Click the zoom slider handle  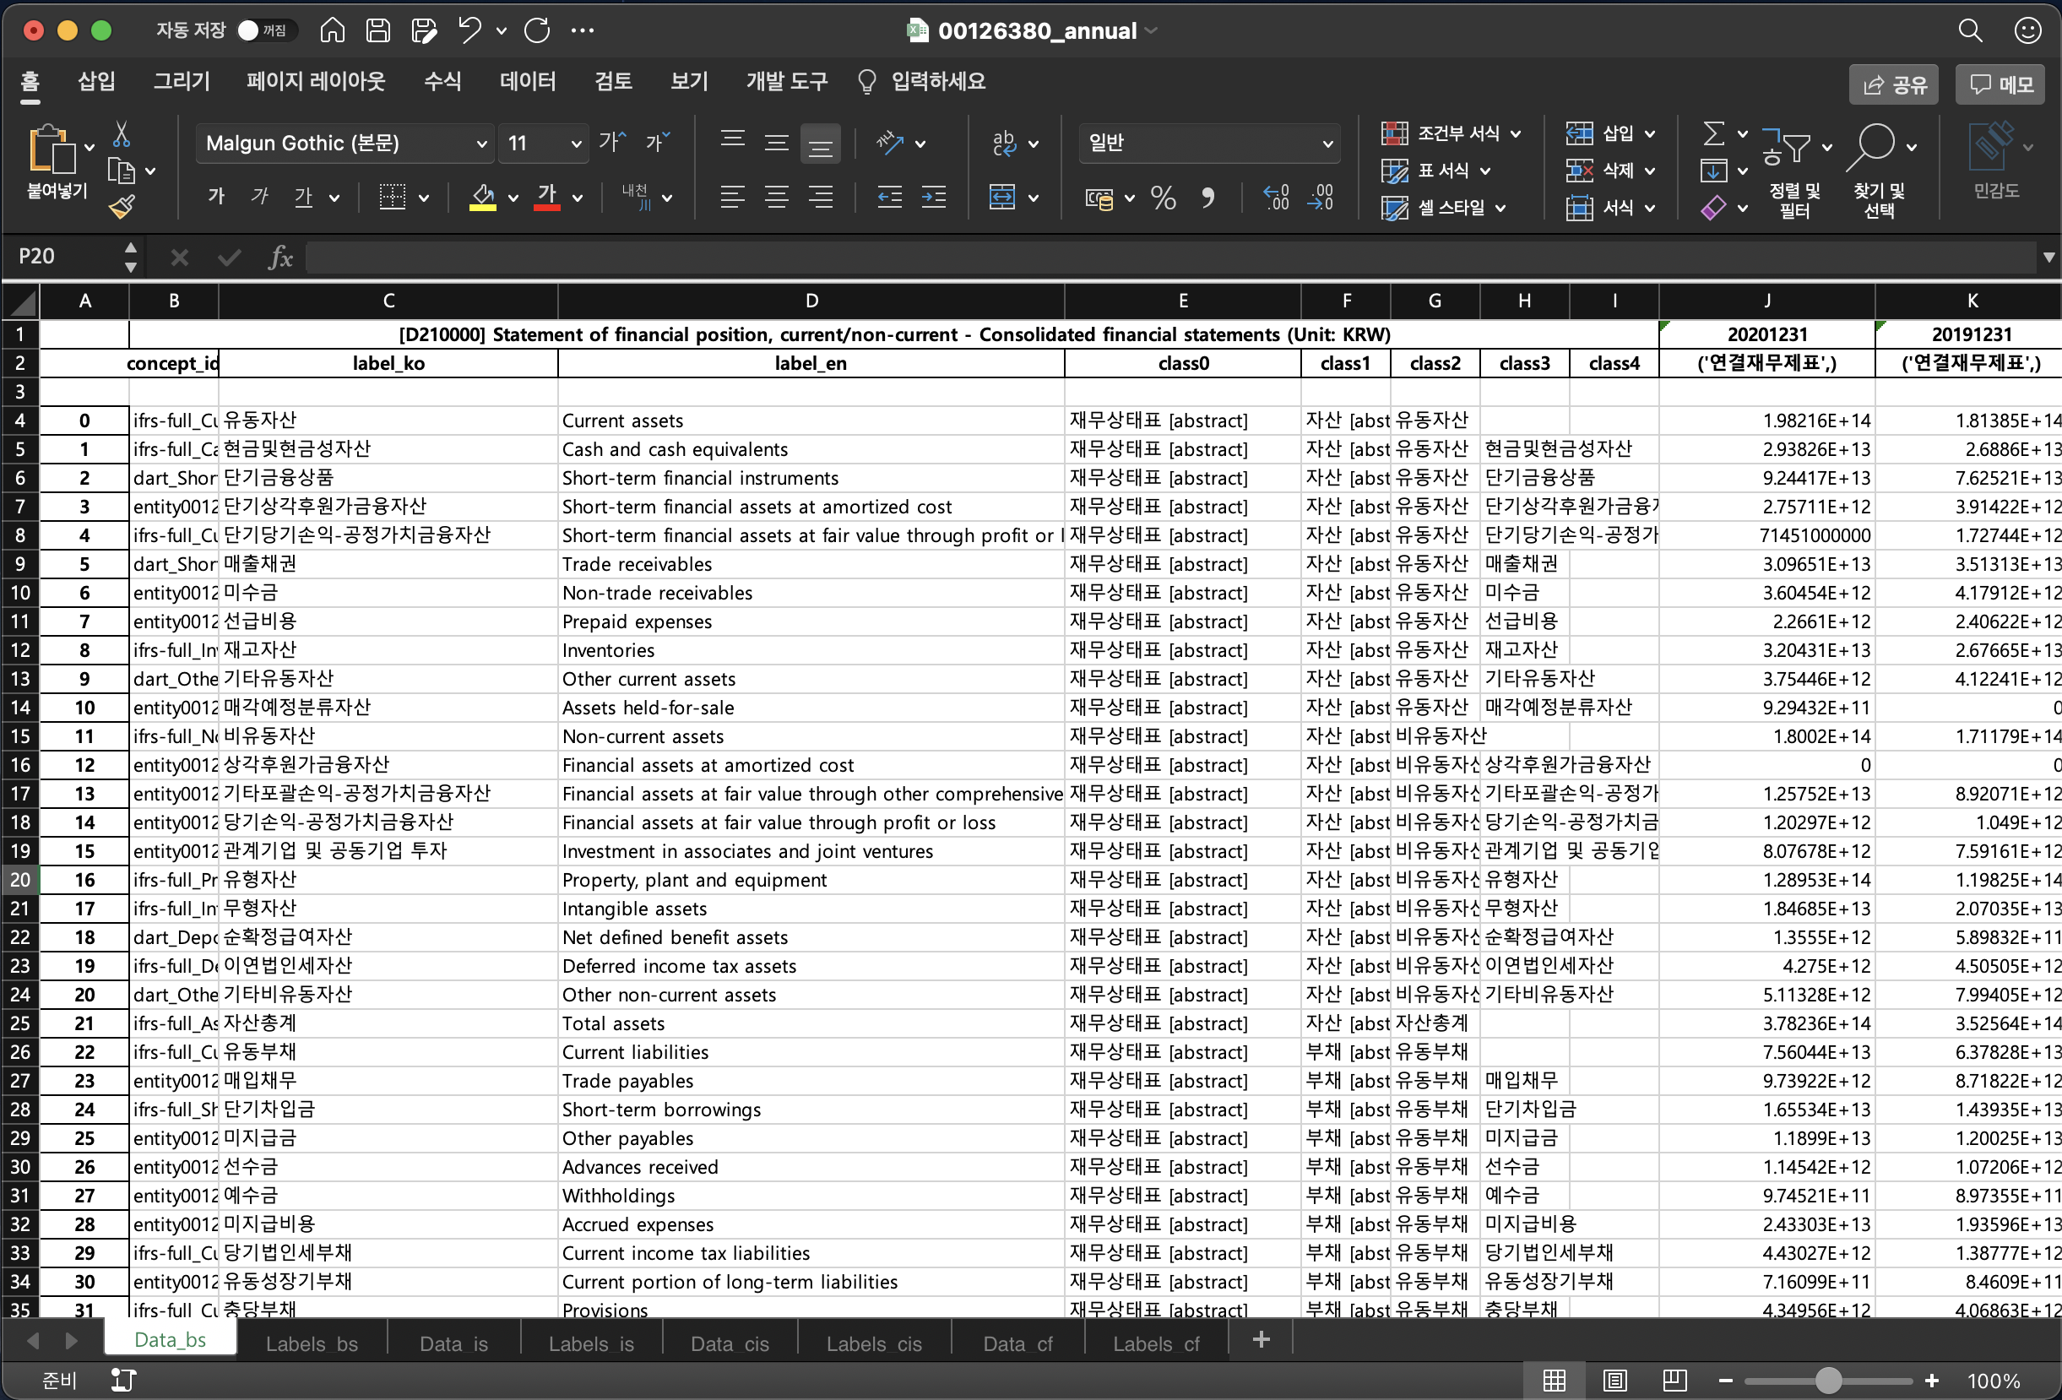[1828, 1381]
